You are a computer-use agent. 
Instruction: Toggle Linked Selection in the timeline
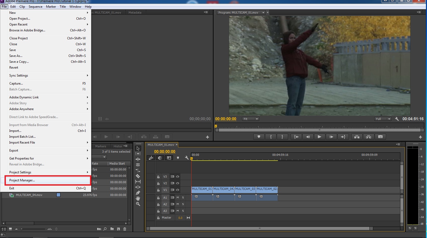(x=169, y=158)
